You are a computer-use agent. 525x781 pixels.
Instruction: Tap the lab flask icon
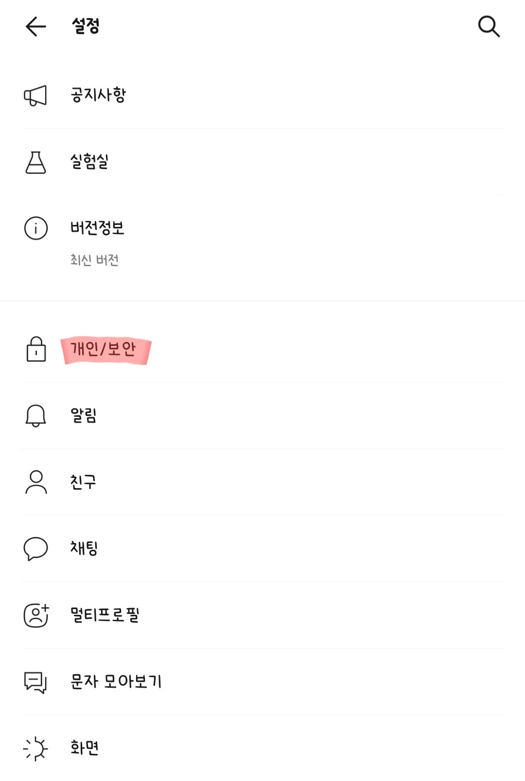(x=35, y=162)
